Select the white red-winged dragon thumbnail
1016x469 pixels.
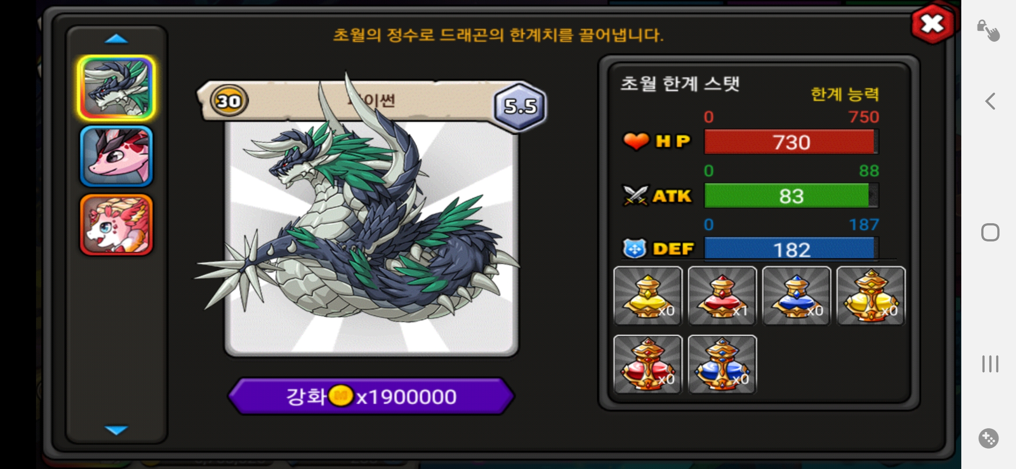click(116, 225)
